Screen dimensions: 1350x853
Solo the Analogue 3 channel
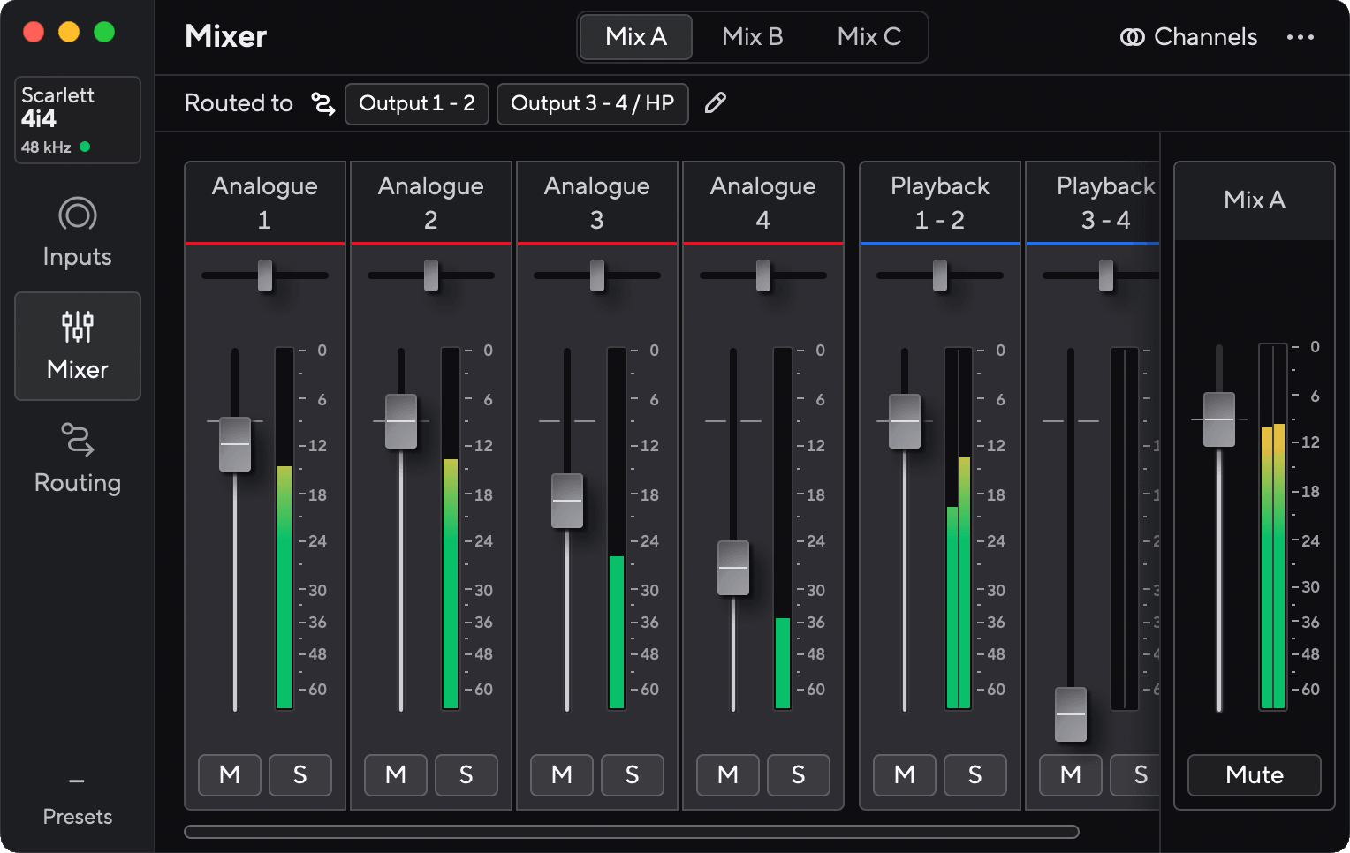click(633, 775)
